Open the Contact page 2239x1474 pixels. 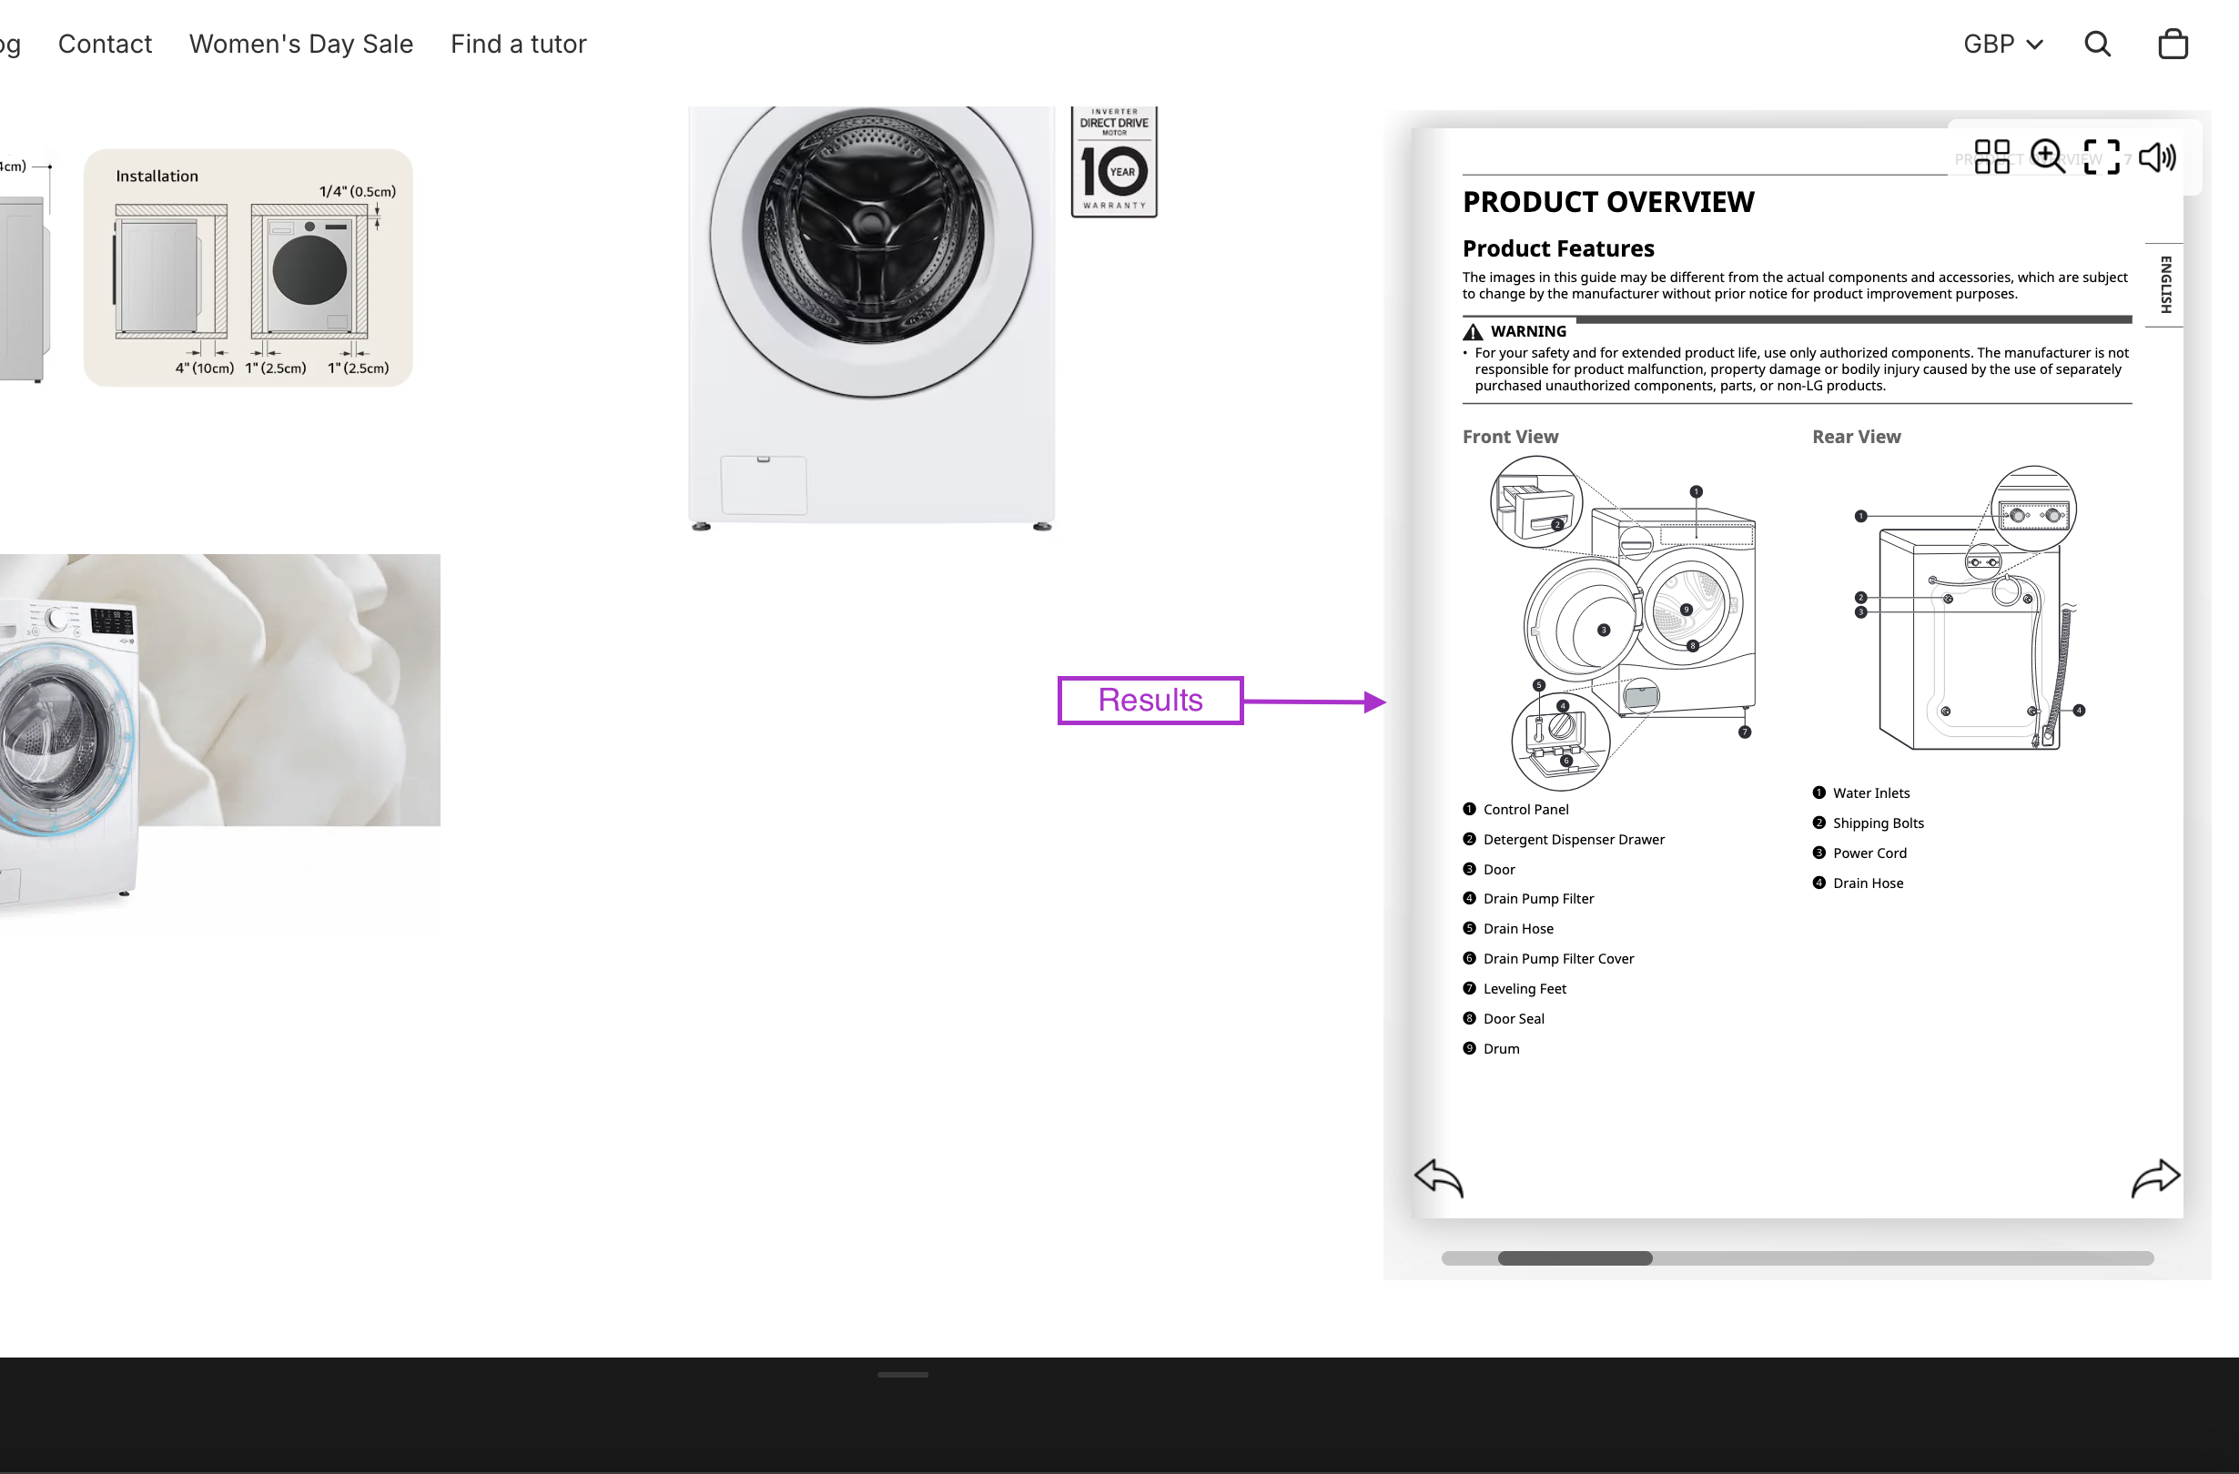click(105, 45)
